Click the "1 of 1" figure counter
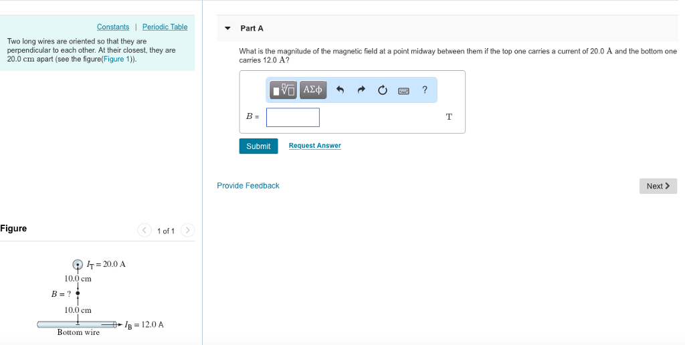This screenshot has height=345, width=685. 166,231
